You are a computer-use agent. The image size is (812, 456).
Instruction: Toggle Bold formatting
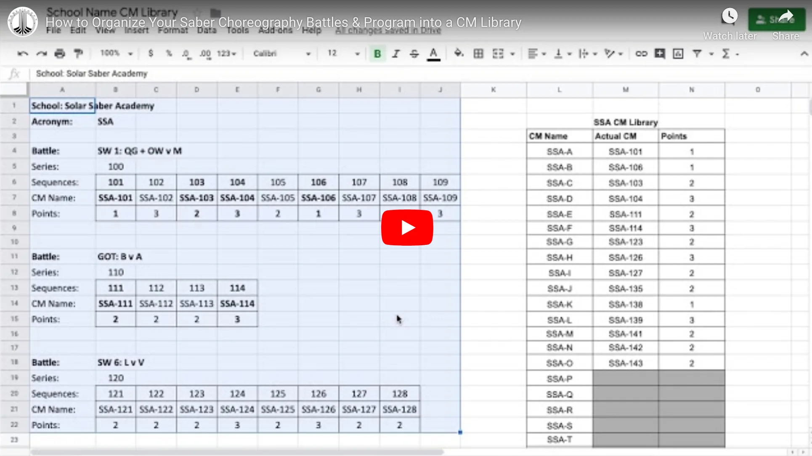point(377,54)
